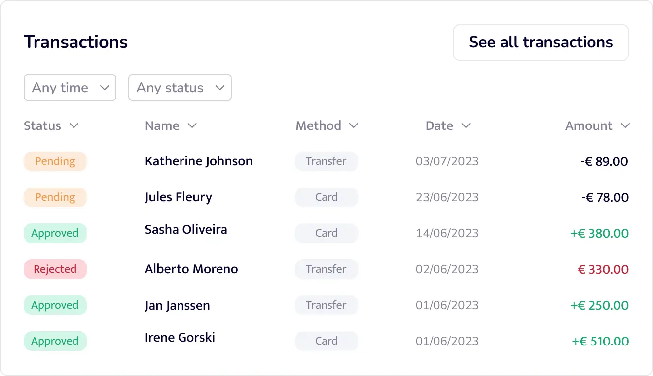Open the Any time filter dropdown
This screenshot has height=376, width=653.
coord(70,88)
